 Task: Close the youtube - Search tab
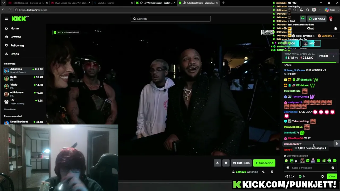(132, 3)
